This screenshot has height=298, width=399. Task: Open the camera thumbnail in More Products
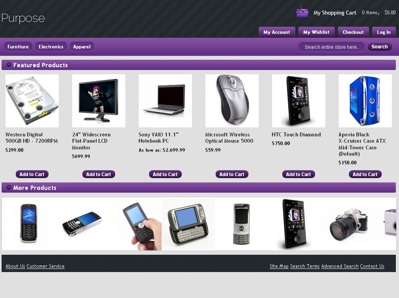pyautogui.click(x=349, y=224)
